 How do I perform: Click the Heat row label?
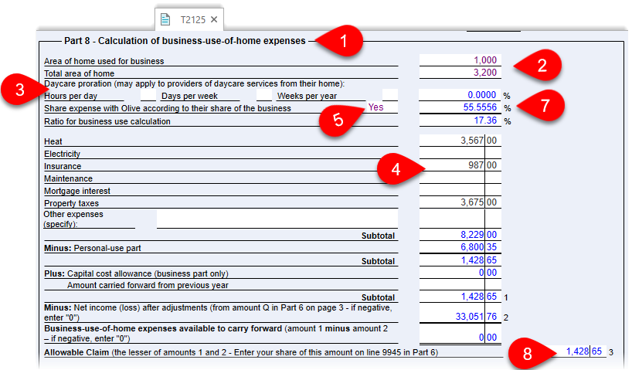(53, 141)
